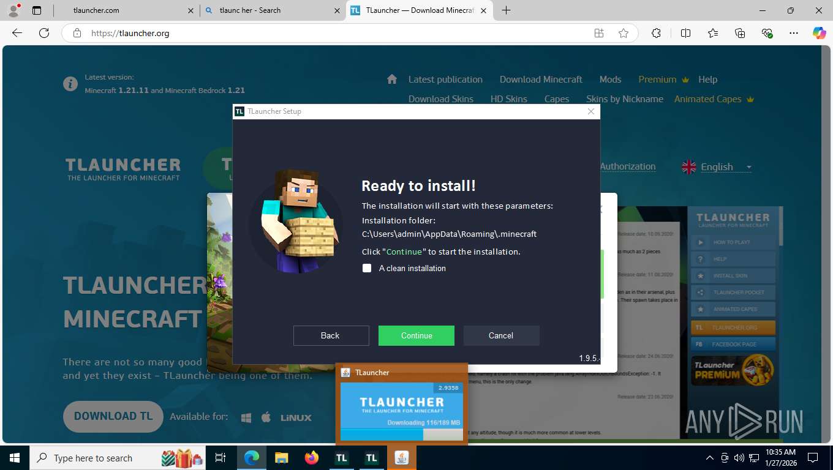The height and width of the screenshot is (470, 833).
Task: Open the Windows Start menu
Action: point(14,458)
